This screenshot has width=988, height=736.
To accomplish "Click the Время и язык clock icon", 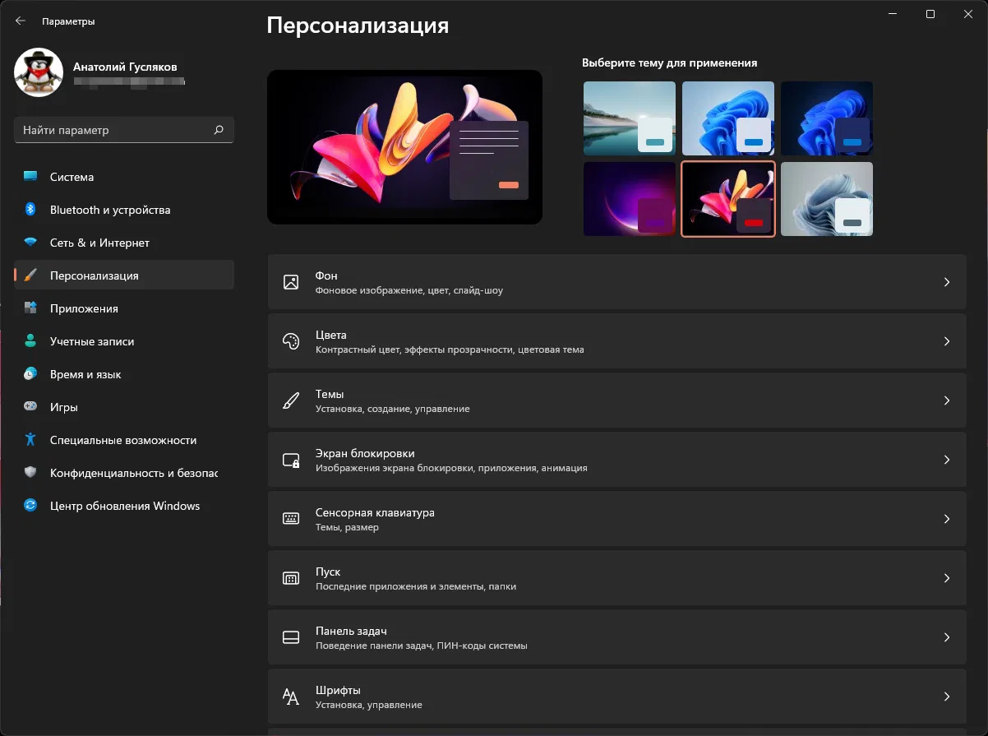I will pos(30,374).
